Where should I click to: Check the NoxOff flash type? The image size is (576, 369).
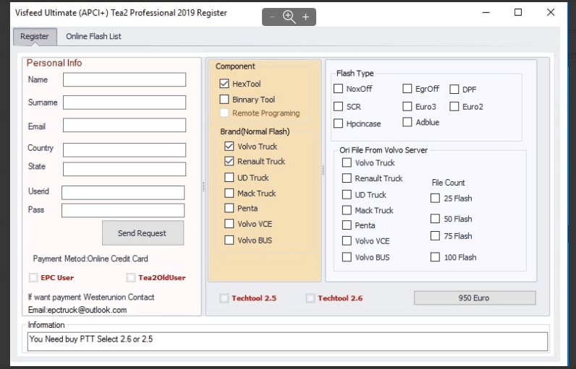tap(339, 89)
